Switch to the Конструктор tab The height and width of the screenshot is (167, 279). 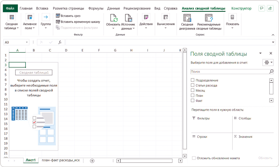click(x=241, y=8)
